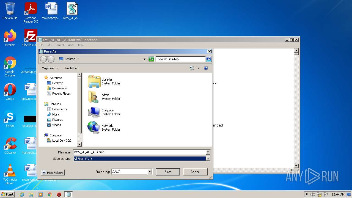Image resolution: width=352 pixels, height=198 pixels.
Task: Click the Forward arrow in Save As dialog
Action: (51, 59)
